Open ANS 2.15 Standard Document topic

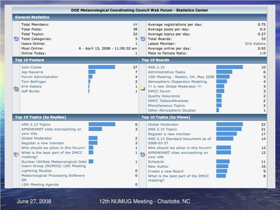179,141
